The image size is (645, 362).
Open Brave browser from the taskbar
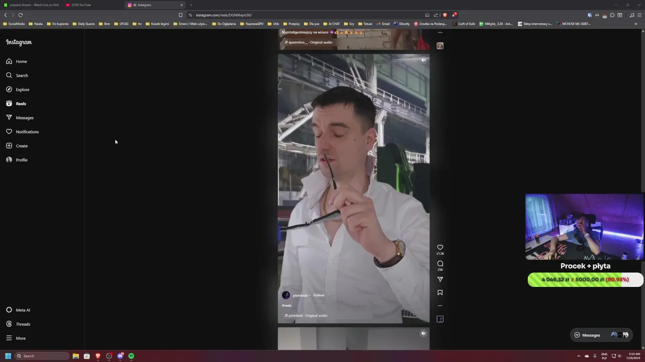click(x=98, y=356)
